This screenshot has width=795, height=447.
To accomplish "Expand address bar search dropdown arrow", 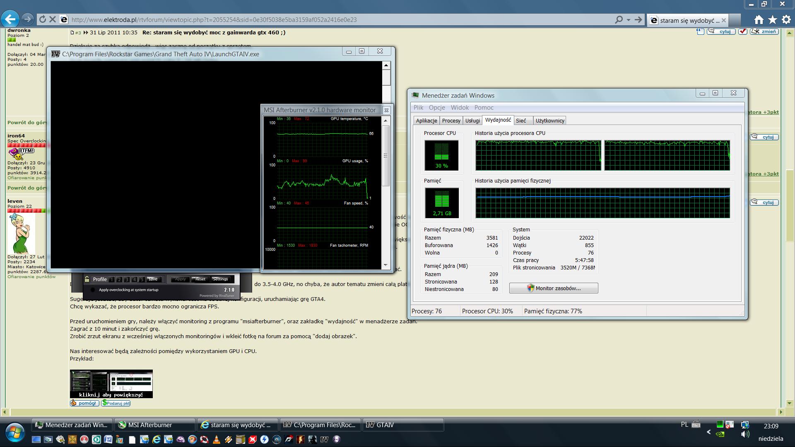I will [628, 19].
